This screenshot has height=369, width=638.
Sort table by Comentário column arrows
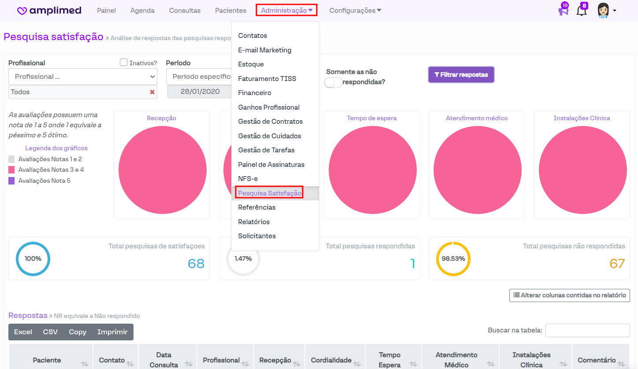(622, 364)
